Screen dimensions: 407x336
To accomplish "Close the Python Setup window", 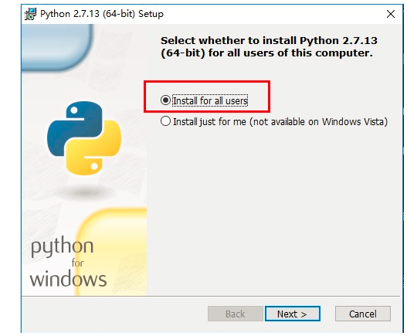I will pyautogui.click(x=390, y=14).
